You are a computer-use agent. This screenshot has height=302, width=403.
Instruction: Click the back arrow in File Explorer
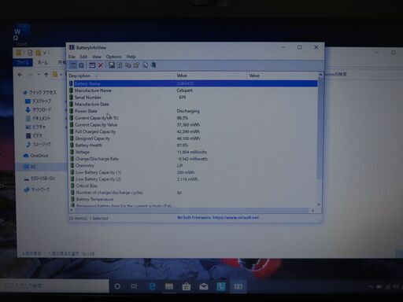20,75
